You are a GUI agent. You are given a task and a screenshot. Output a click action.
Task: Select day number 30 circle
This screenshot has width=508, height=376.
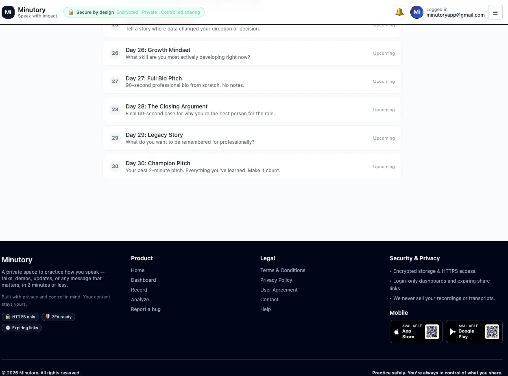click(115, 166)
